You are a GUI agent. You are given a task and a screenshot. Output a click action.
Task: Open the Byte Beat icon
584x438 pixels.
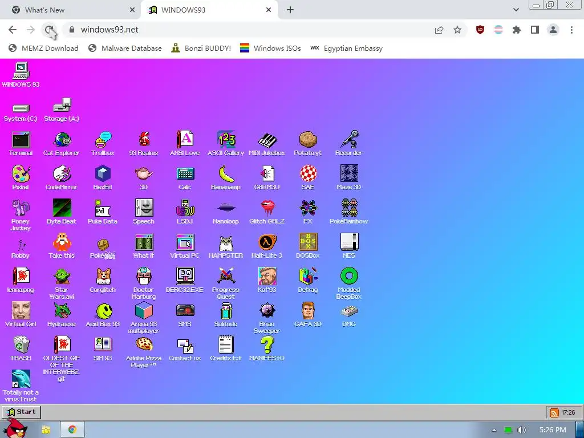pos(62,212)
